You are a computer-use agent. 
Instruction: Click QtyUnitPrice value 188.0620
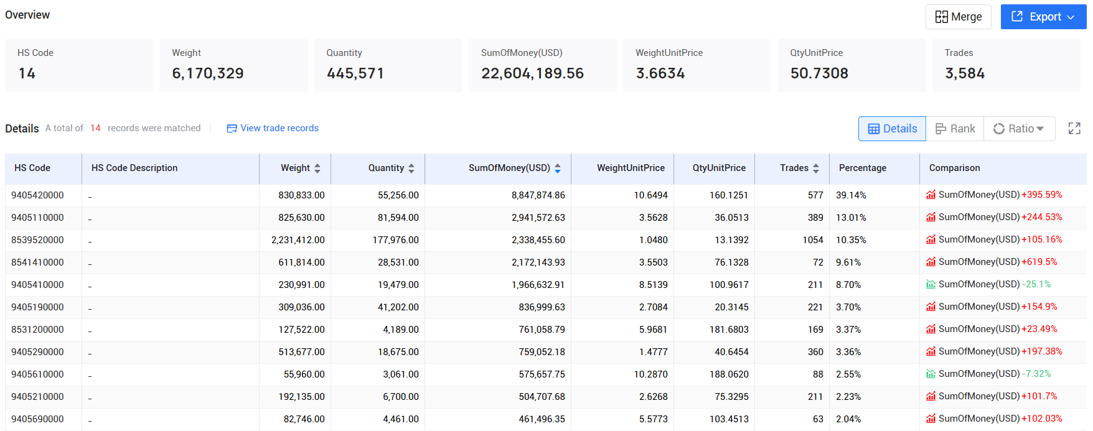point(729,374)
